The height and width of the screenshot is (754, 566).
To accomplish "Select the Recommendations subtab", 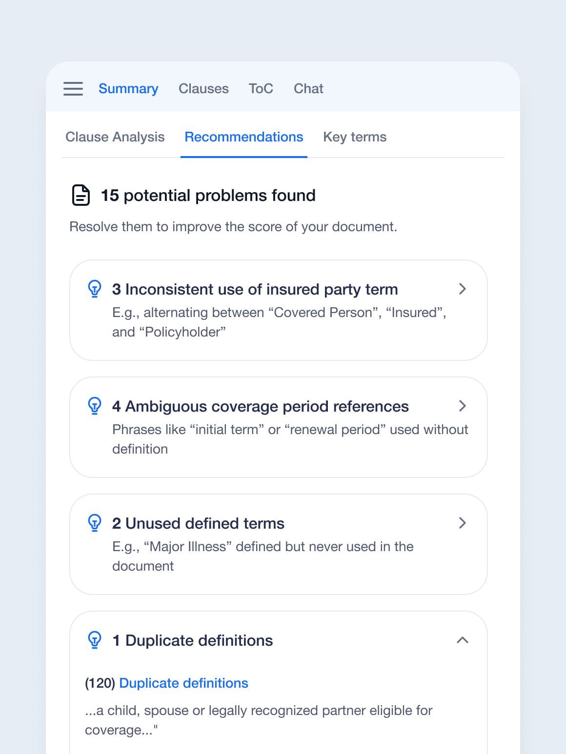I will 244,137.
